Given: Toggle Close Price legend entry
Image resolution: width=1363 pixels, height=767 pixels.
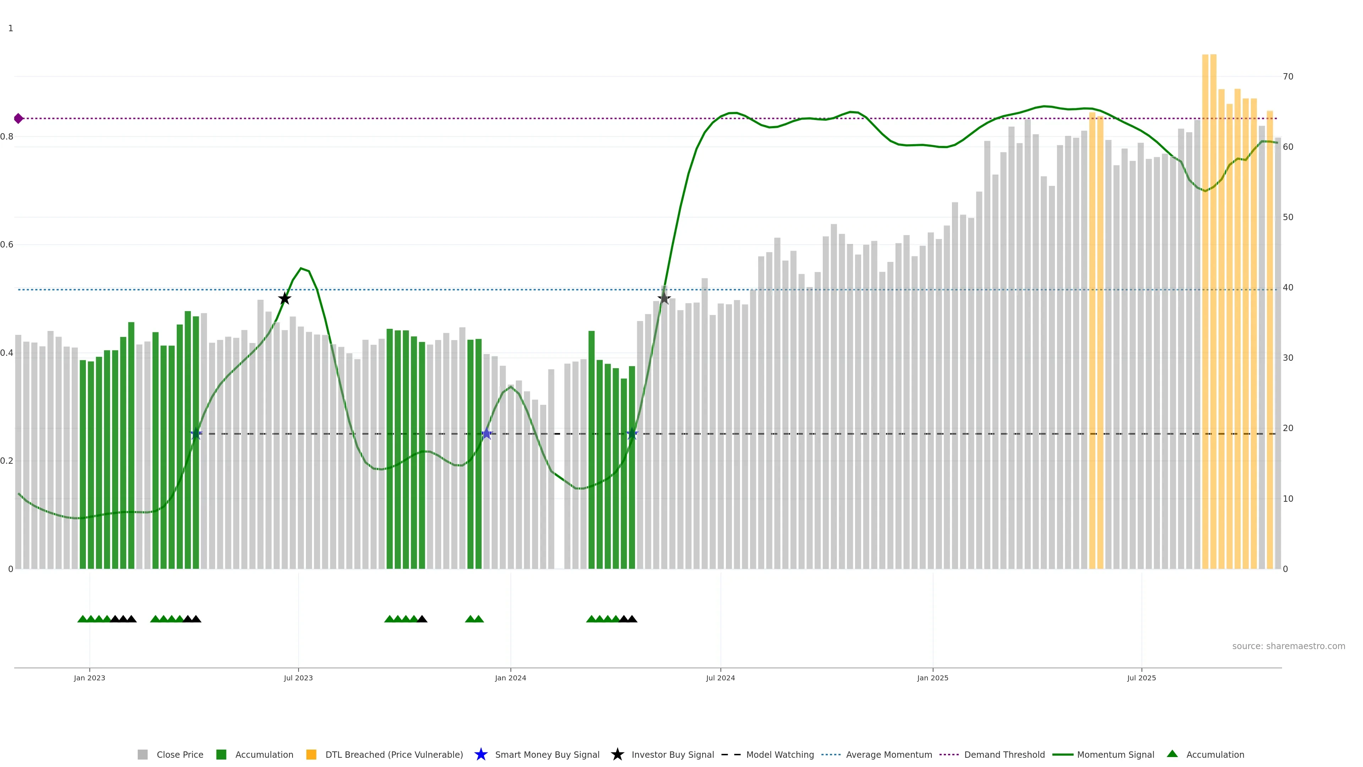Looking at the screenshot, I should pos(179,755).
